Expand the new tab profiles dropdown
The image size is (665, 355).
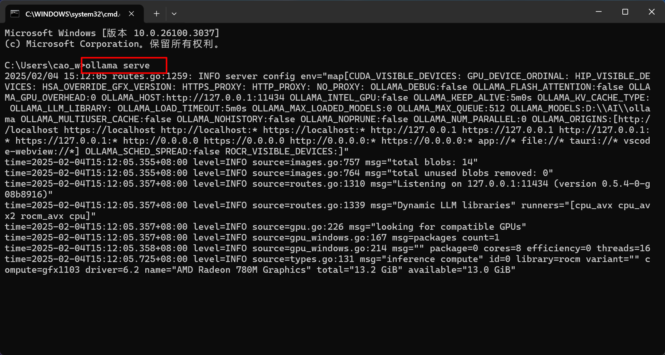(174, 14)
